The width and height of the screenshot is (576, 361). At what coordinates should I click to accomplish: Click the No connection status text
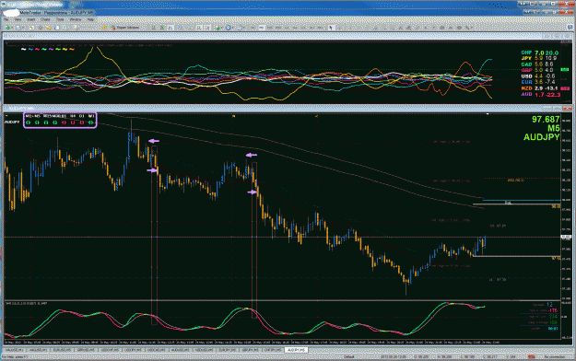[554, 357]
